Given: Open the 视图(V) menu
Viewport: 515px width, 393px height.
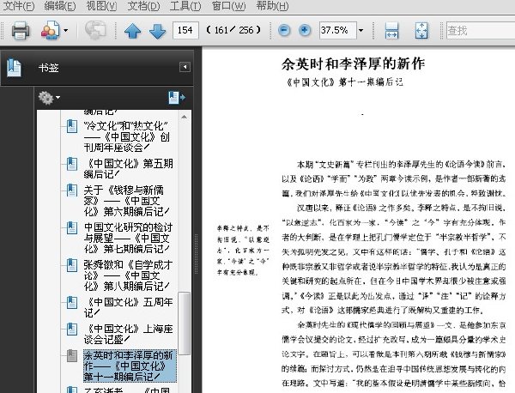Looking at the screenshot, I should [101, 6].
